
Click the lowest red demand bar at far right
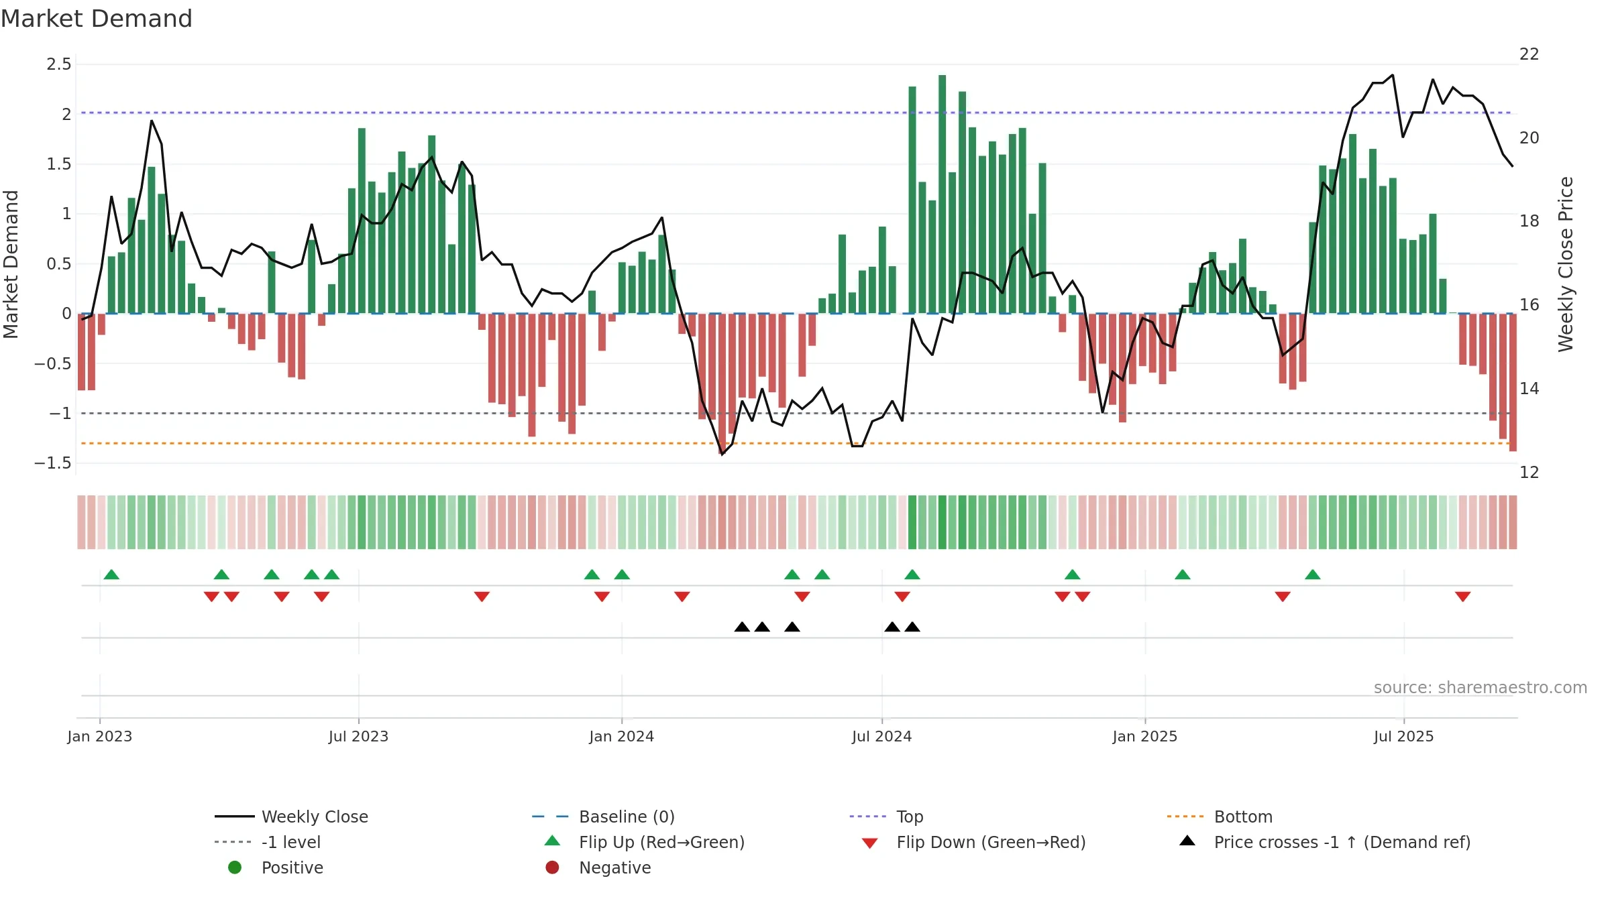point(1513,383)
